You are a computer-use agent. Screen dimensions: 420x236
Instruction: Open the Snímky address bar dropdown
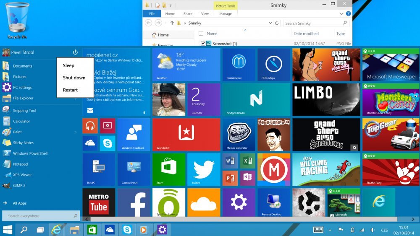[270, 23]
